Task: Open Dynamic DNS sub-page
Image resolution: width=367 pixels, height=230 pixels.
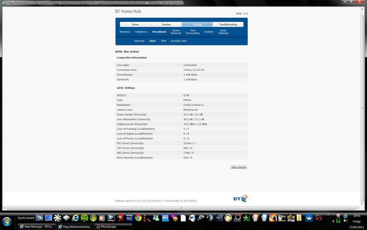Action: (179, 41)
